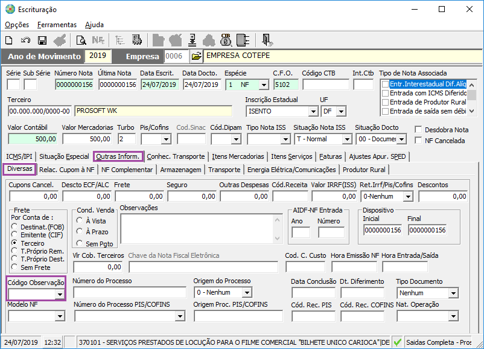Click the CTB money bag icon

tap(226, 40)
